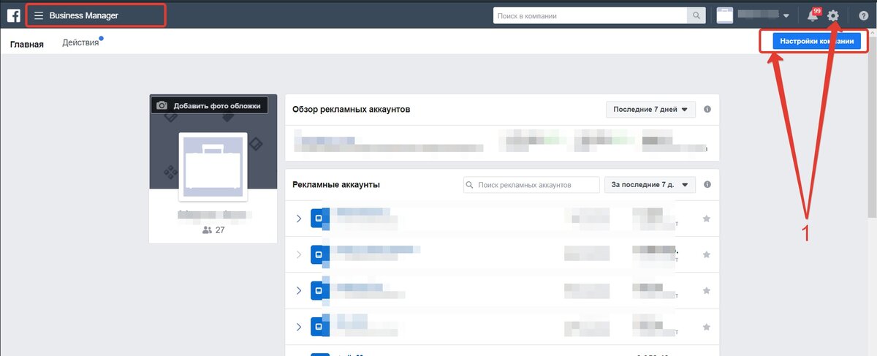Click the fourth ad account's blue icon
Screen dimensions: 877x356
click(319, 326)
